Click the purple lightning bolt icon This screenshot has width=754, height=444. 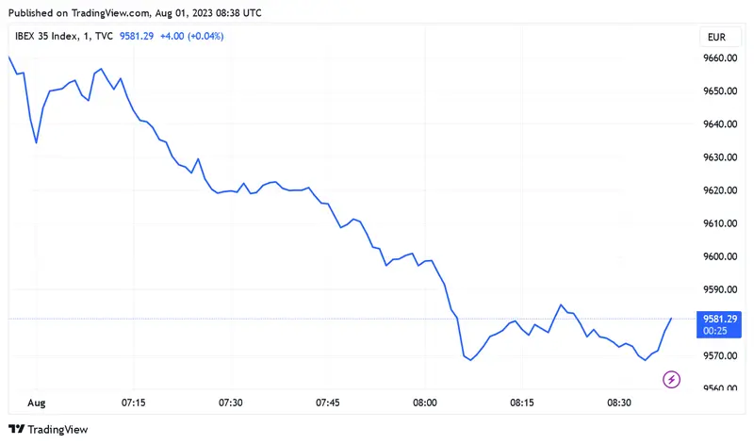tap(672, 380)
